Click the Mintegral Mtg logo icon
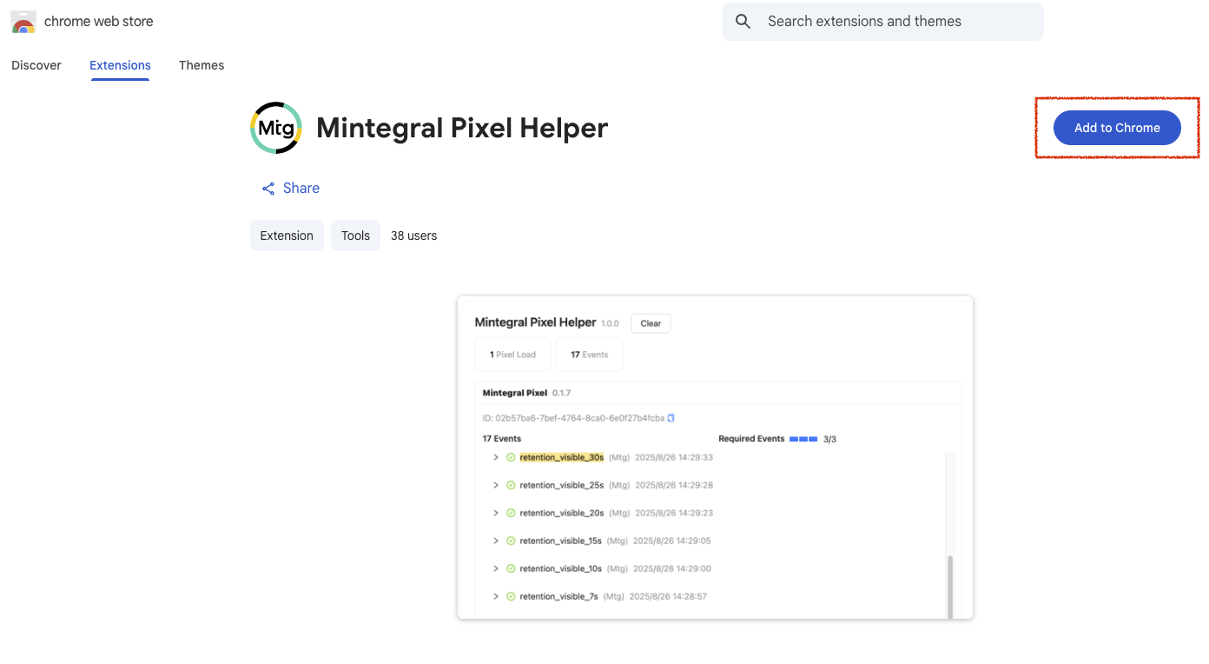The width and height of the screenshot is (1209, 664). point(276,128)
